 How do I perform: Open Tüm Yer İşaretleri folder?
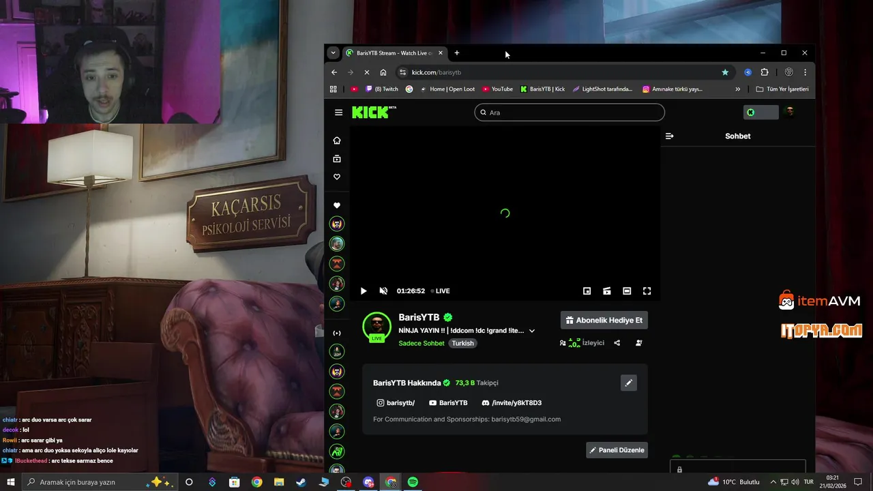(x=782, y=89)
